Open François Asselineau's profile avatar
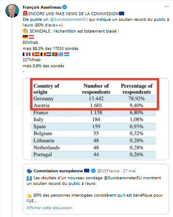The height and width of the screenshot is (217, 173). click(12, 11)
